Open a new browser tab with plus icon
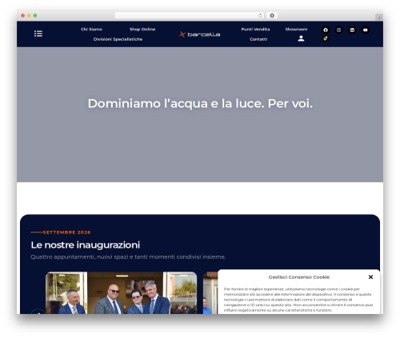400x338 pixels. 379,18
